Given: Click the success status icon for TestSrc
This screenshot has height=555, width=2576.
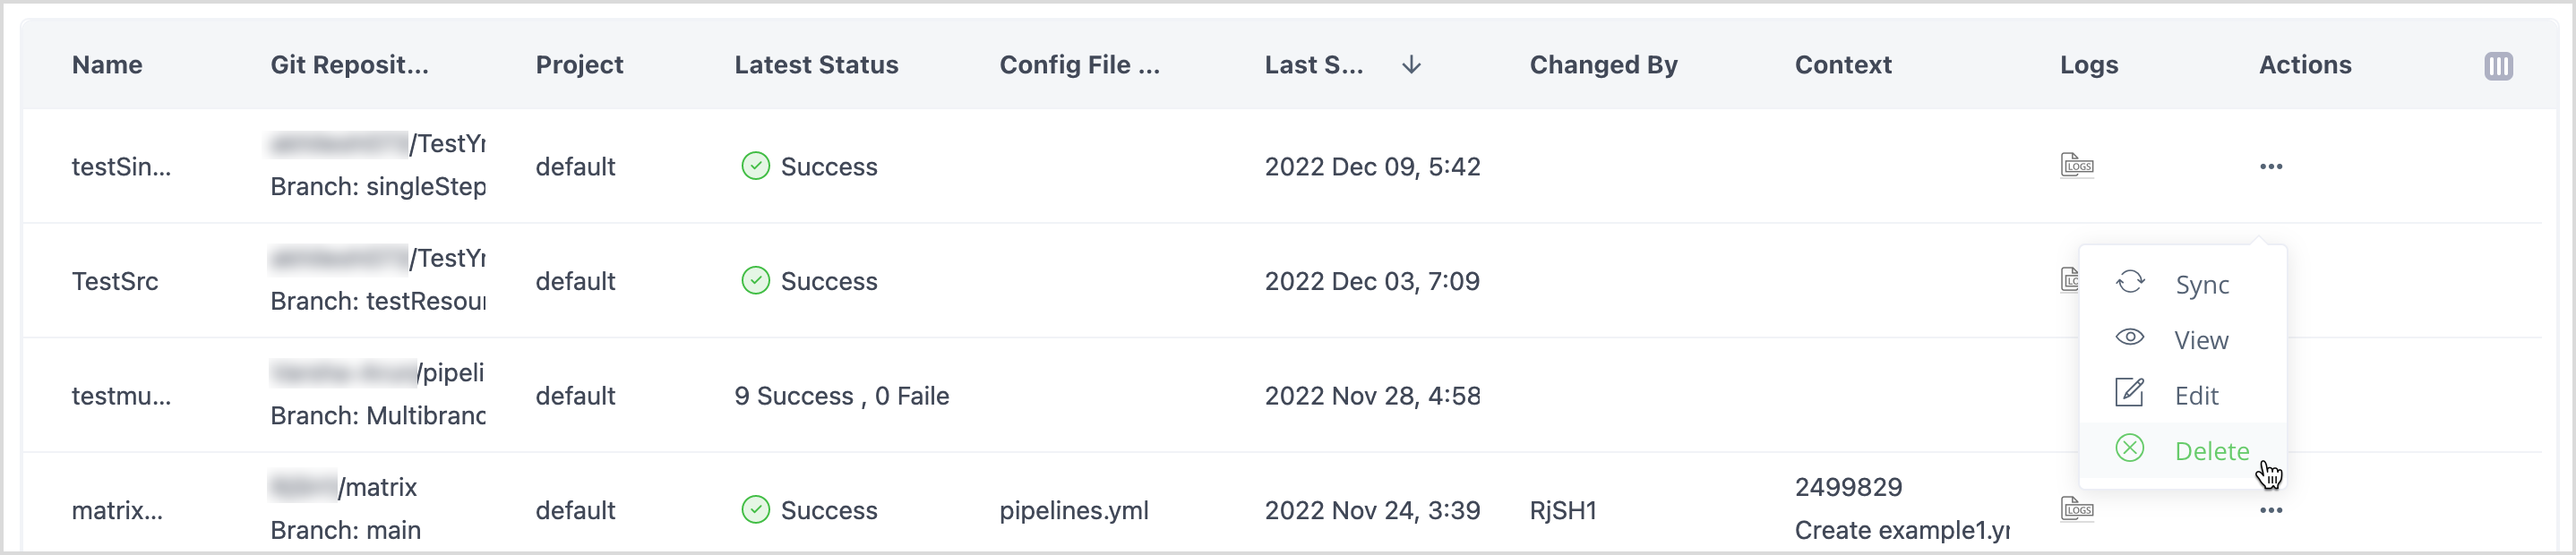Looking at the screenshot, I should 755,281.
